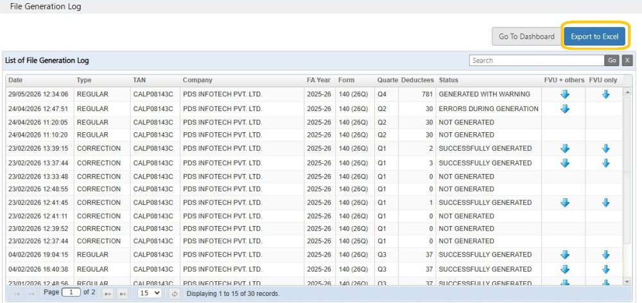Click the FVU only column header
Viewport: 642px width, 303px height.
point(603,80)
